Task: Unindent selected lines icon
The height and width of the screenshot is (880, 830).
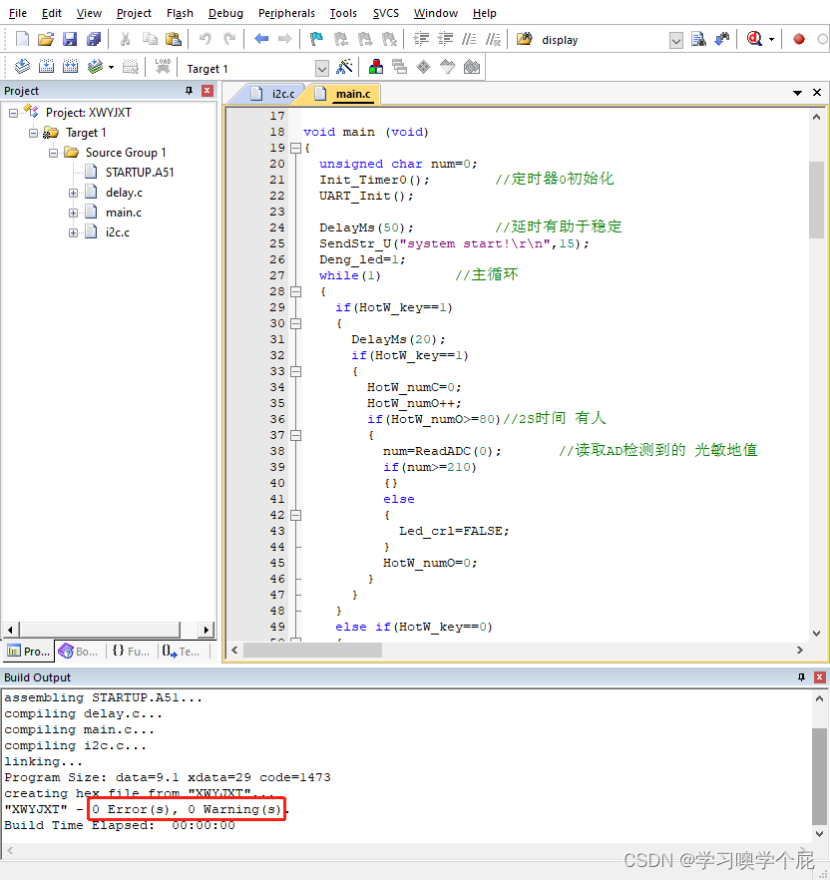Action: [x=445, y=39]
